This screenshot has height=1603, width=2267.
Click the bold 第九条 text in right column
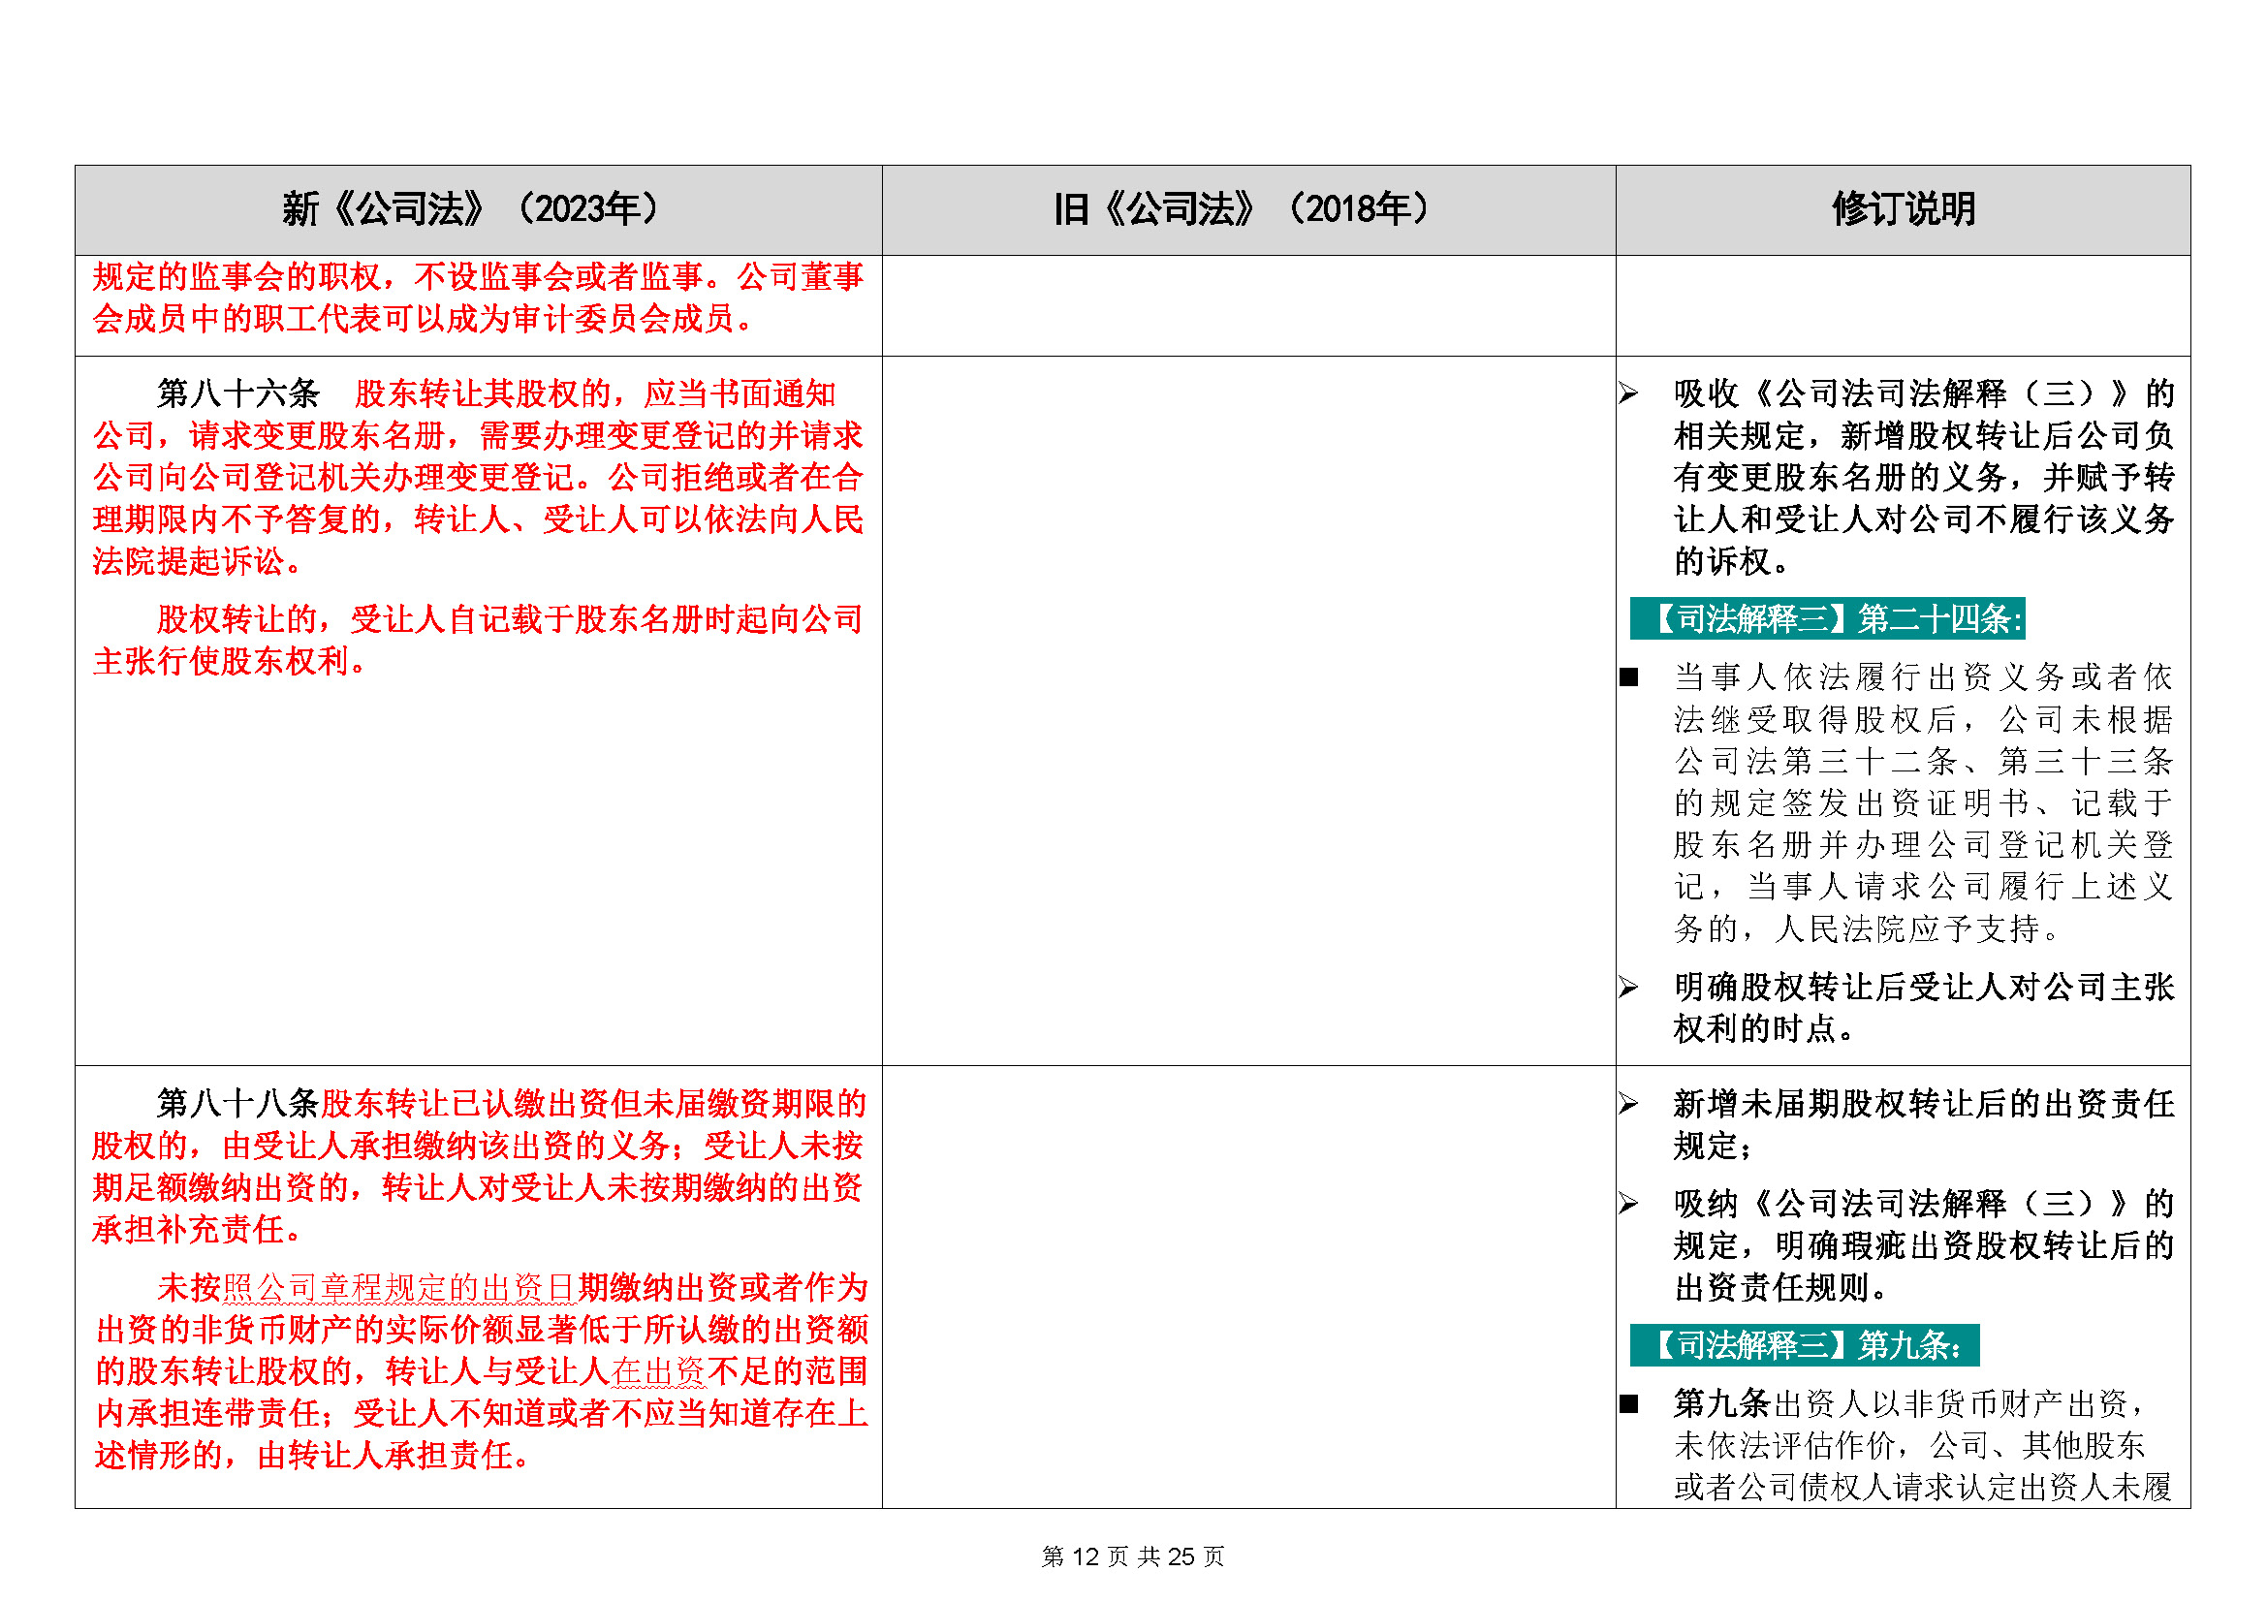tap(1721, 1404)
